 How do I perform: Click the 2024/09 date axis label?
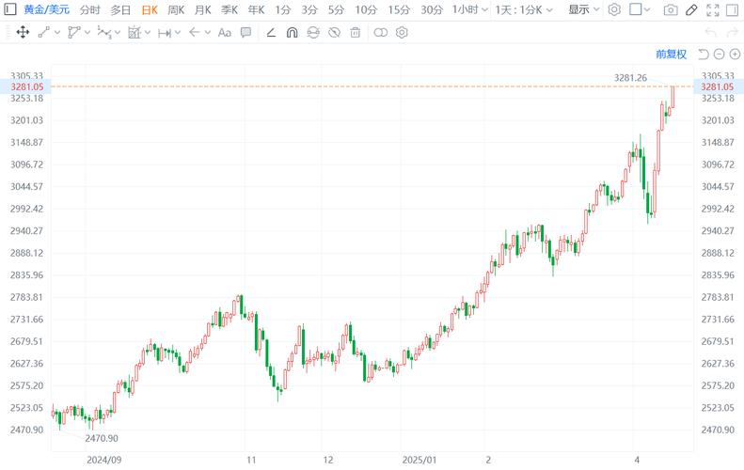pos(103,460)
